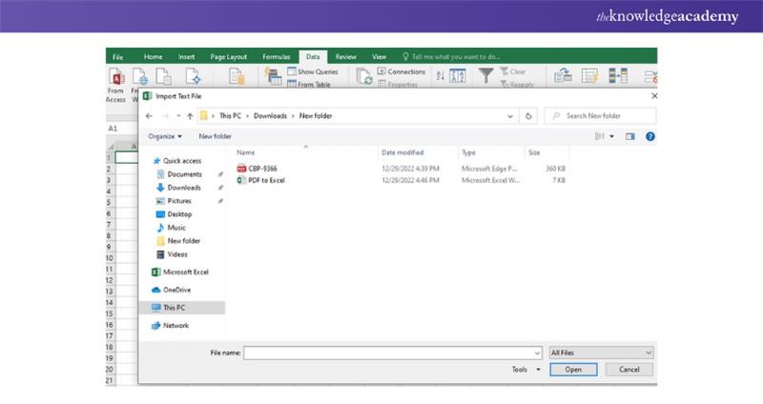Open the Tools dropdown menu

526,369
